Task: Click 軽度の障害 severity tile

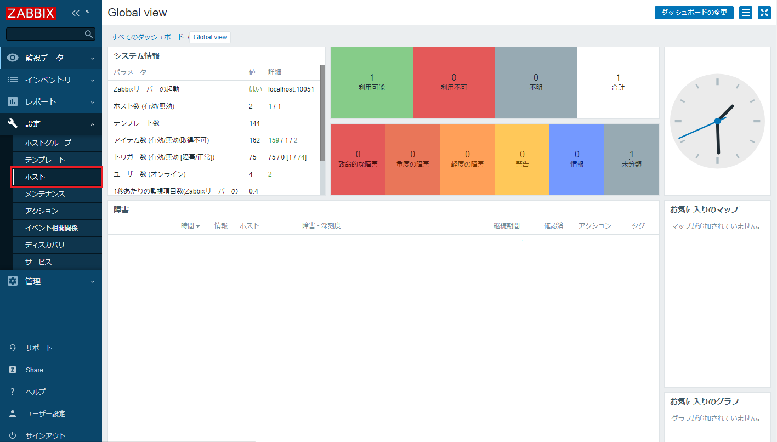Action: tap(467, 160)
